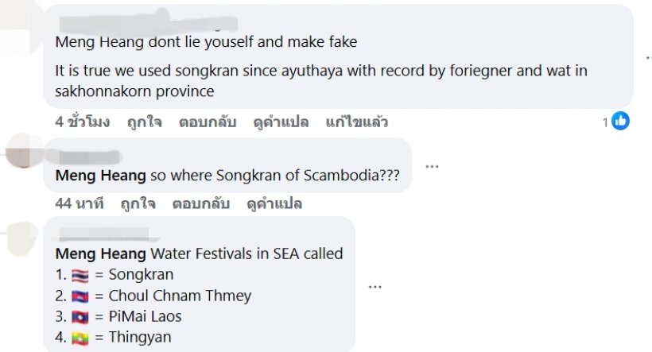Screen dimensions: 652x352
Task: Open edit history via "แก้ไขแล้ว"
Action: 357,122
